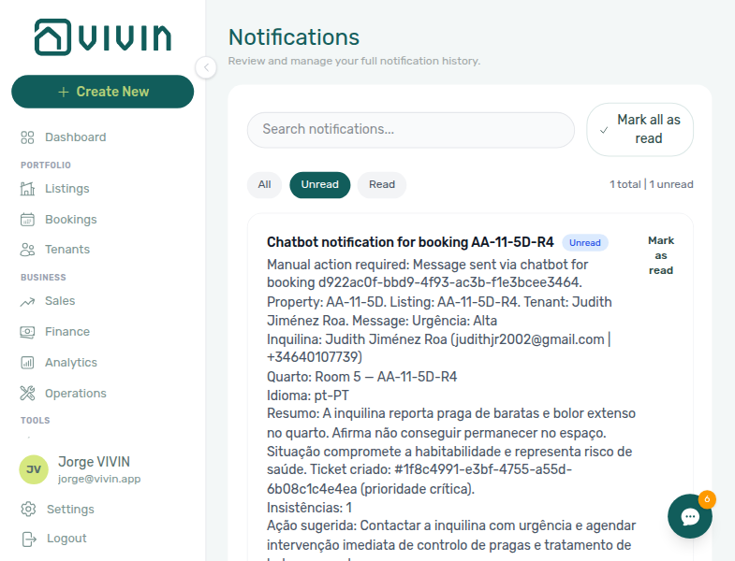Select the All filter tab
The image size is (735, 561).
tap(264, 184)
